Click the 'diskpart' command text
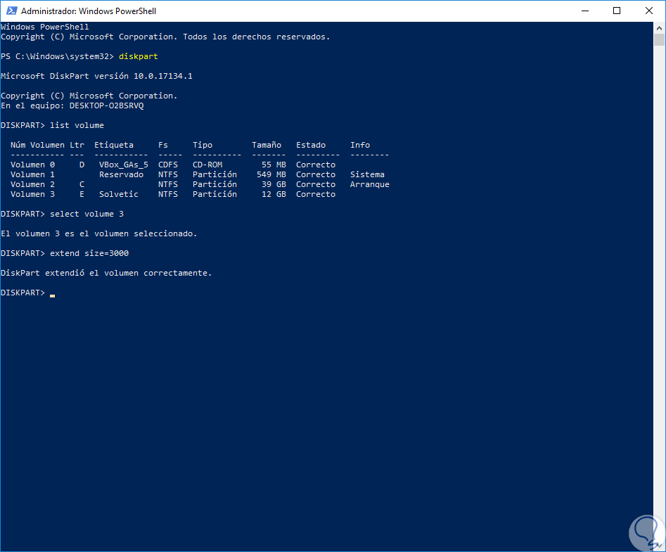This screenshot has height=552, width=666. click(139, 56)
